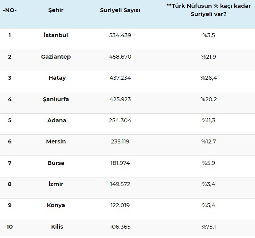Select the "Konya" city cell
The width and height of the screenshot is (255, 238).
pyautogui.click(x=56, y=205)
